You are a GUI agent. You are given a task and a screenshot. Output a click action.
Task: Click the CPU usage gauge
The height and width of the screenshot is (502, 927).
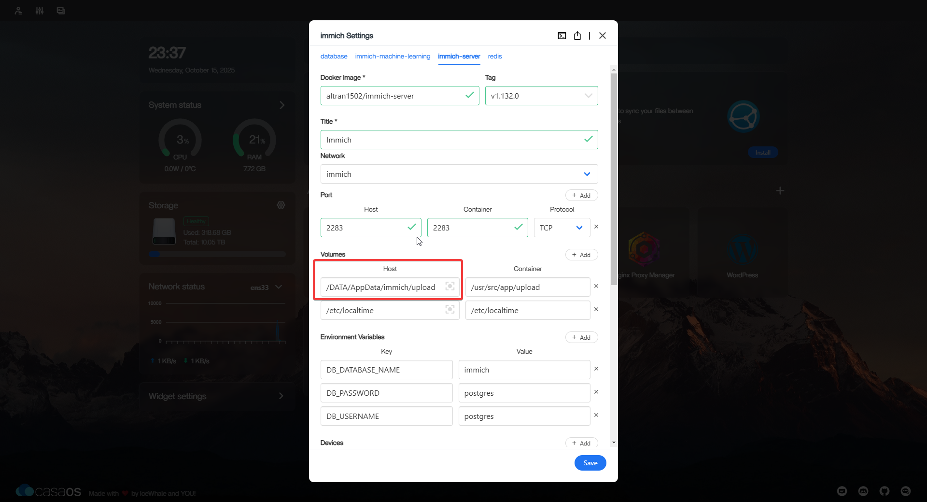pyautogui.click(x=180, y=140)
